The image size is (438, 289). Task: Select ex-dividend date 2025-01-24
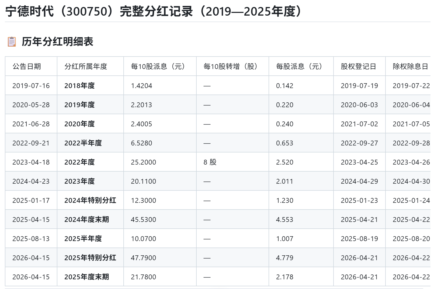pos(411,200)
